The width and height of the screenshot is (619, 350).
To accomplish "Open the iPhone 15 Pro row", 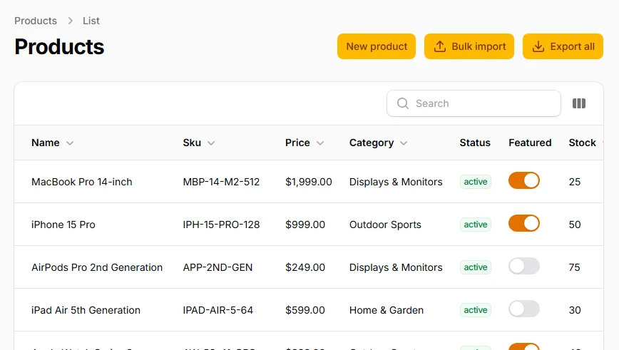I will click(x=309, y=225).
